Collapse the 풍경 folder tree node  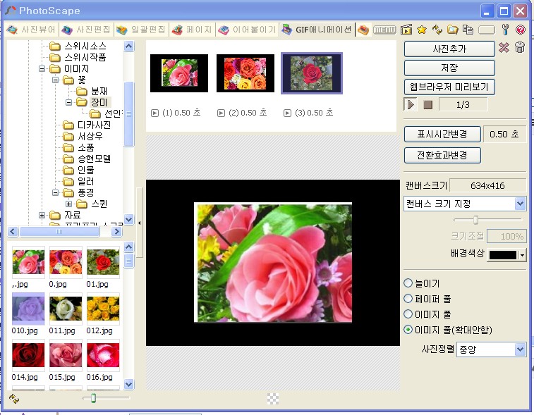click(x=56, y=192)
